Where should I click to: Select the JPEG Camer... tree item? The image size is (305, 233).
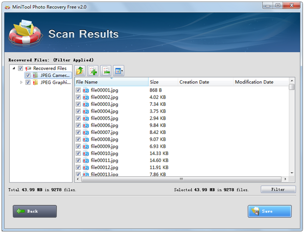point(55,75)
